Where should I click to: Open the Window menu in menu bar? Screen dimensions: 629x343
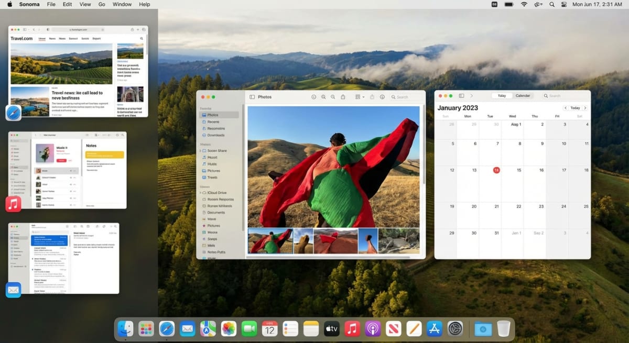pyautogui.click(x=122, y=4)
